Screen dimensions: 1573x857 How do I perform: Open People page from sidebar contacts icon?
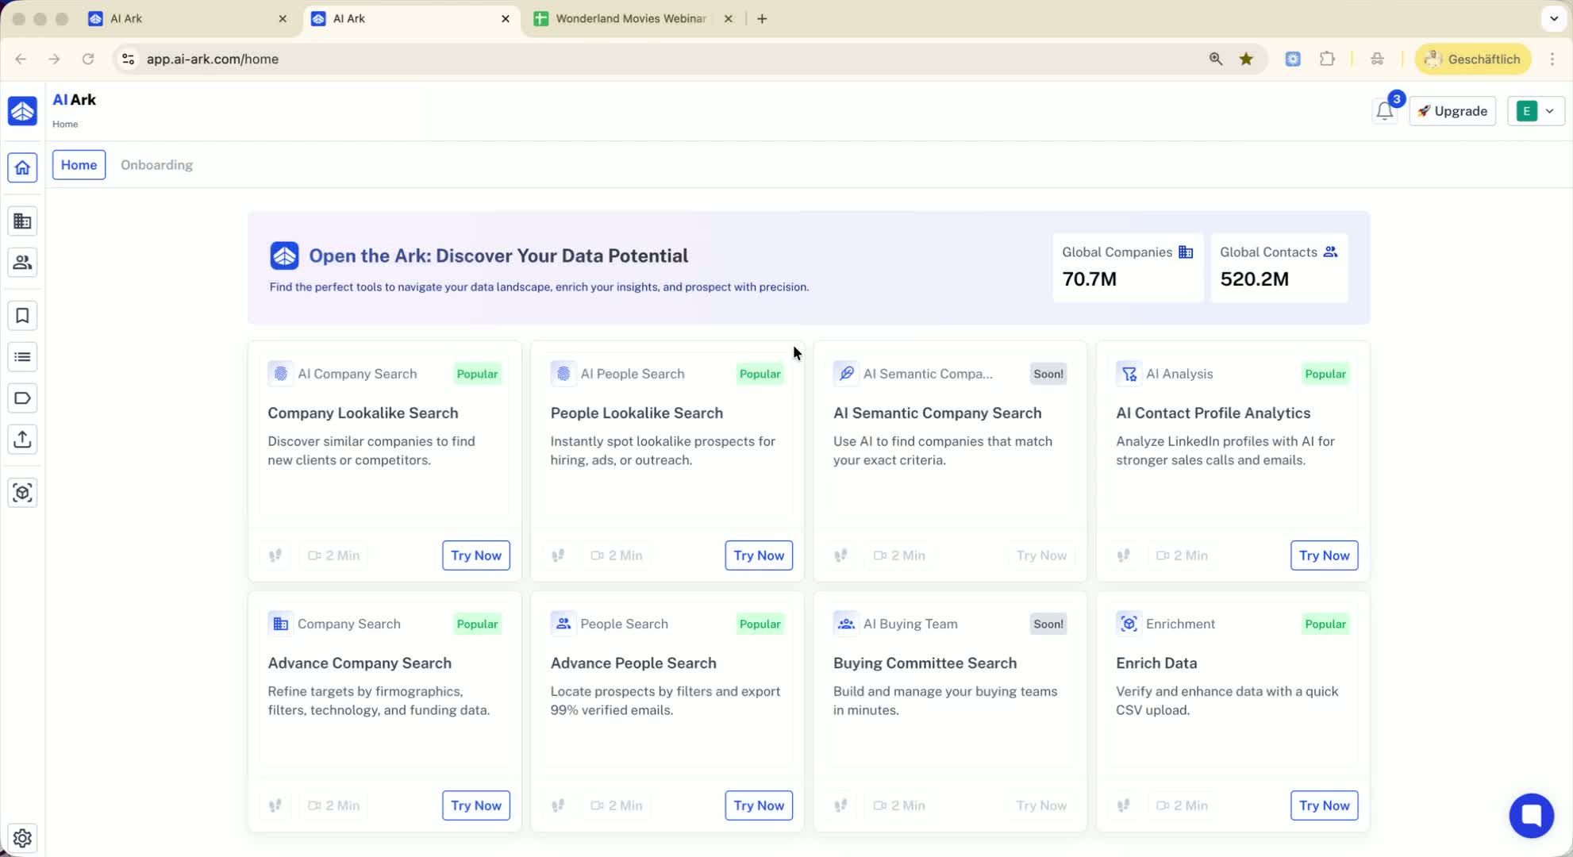click(x=22, y=263)
